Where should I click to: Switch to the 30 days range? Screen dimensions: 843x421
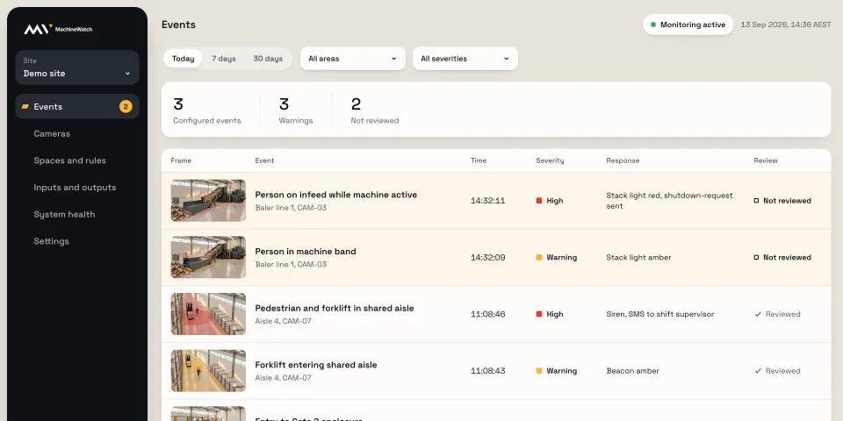tap(268, 59)
